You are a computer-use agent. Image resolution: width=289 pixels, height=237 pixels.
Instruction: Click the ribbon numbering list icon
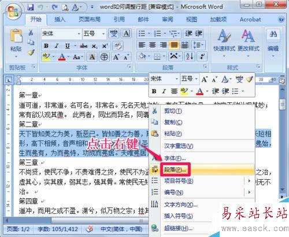[157, 34]
